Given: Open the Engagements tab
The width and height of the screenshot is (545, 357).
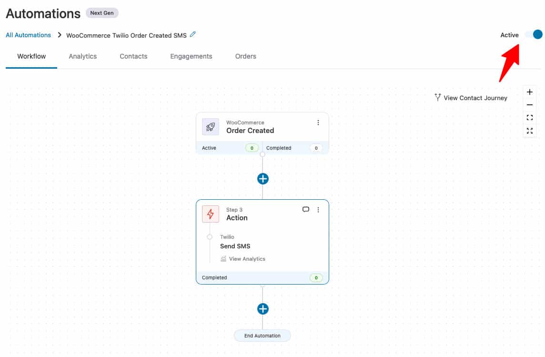Looking at the screenshot, I should click(191, 56).
